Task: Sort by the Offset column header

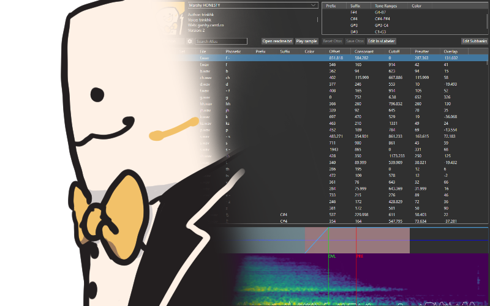Action: [335, 51]
